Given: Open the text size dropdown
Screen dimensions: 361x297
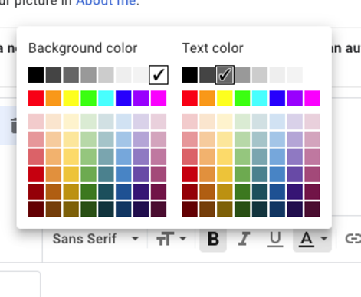Looking at the screenshot, I should click(171, 239).
